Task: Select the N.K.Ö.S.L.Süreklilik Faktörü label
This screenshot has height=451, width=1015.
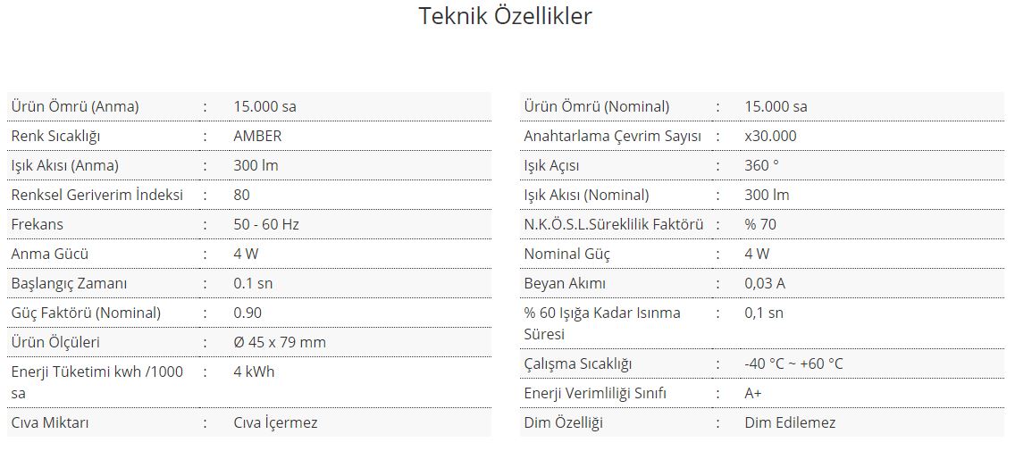Action: 614,224
